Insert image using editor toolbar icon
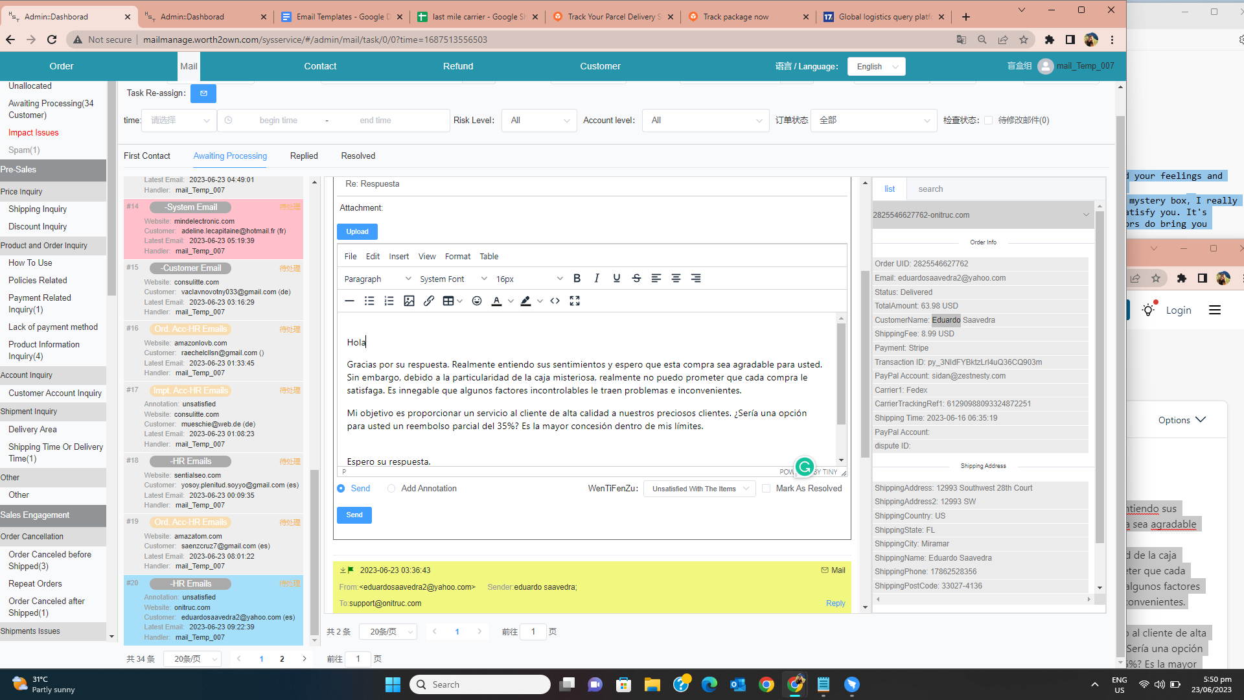Viewport: 1244px width, 700px height. pos(409,301)
